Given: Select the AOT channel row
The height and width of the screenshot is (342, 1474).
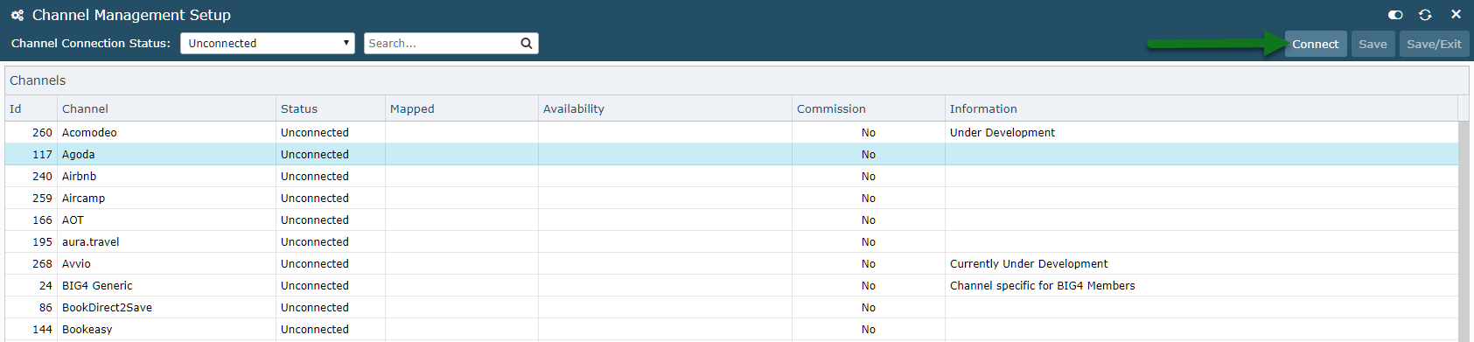Looking at the screenshot, I should tap(731, 220).
